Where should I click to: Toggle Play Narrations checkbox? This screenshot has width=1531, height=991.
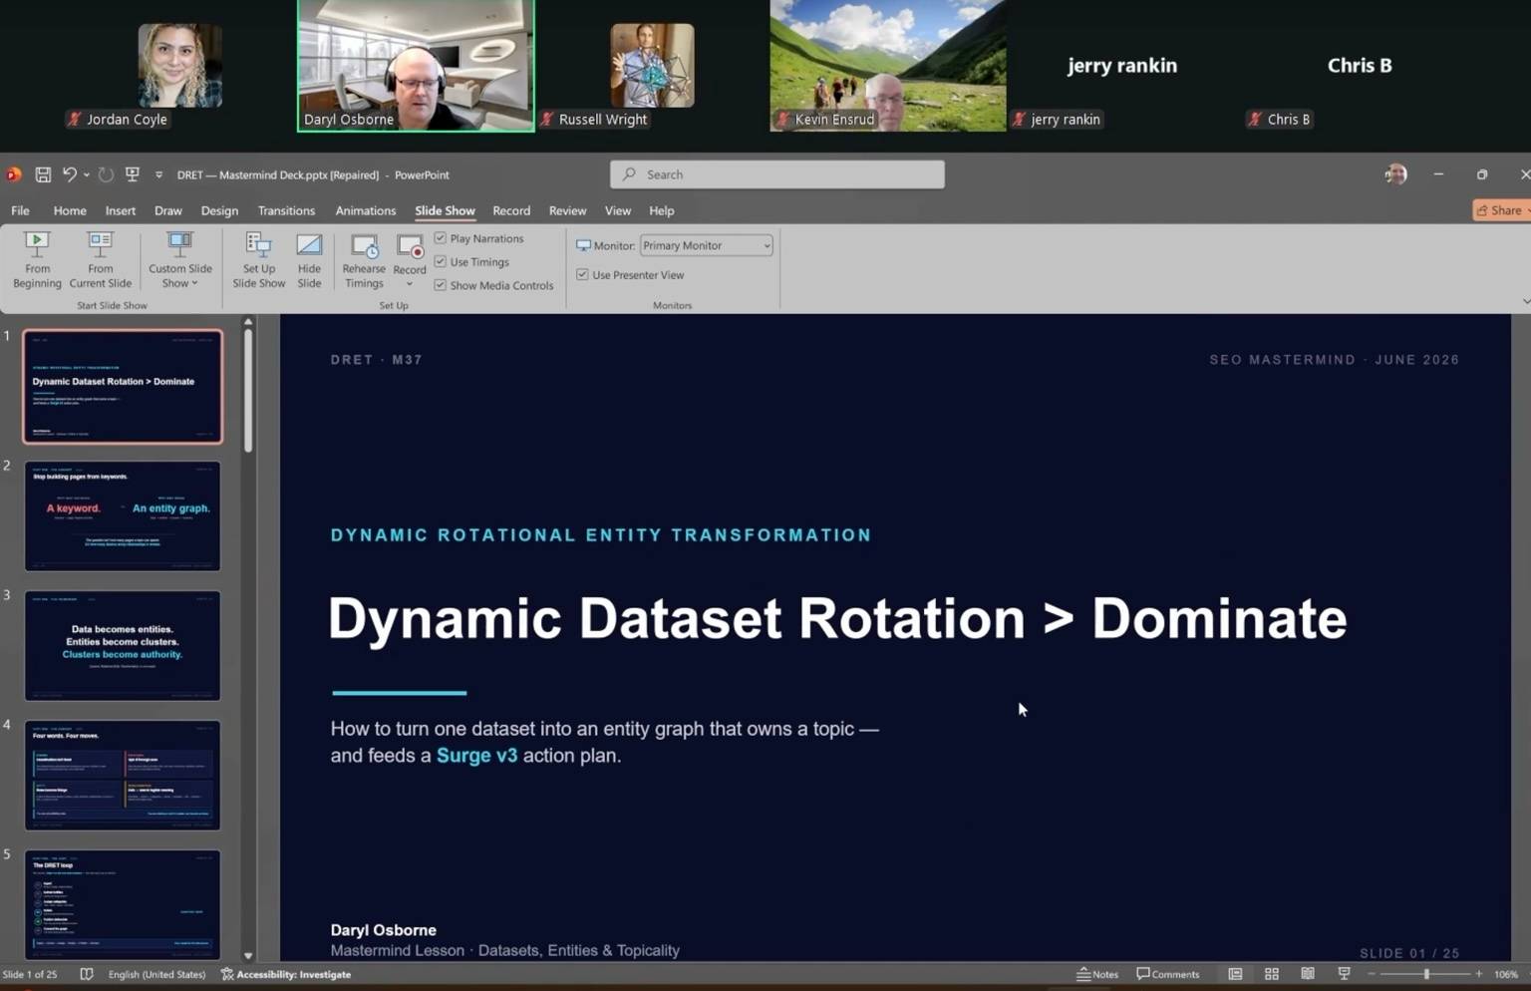point(440,238)
